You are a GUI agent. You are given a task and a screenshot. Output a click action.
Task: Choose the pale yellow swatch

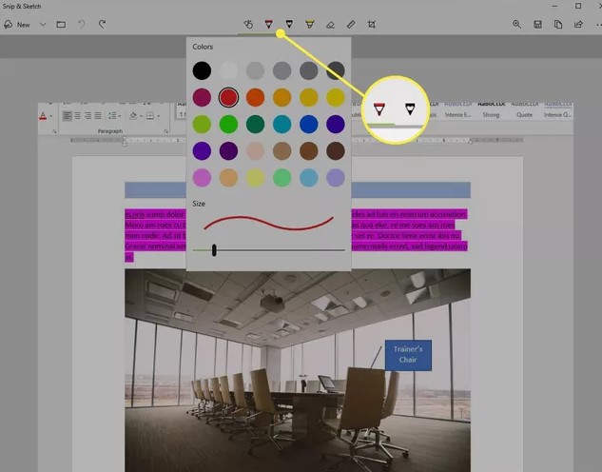pos(255,178)
